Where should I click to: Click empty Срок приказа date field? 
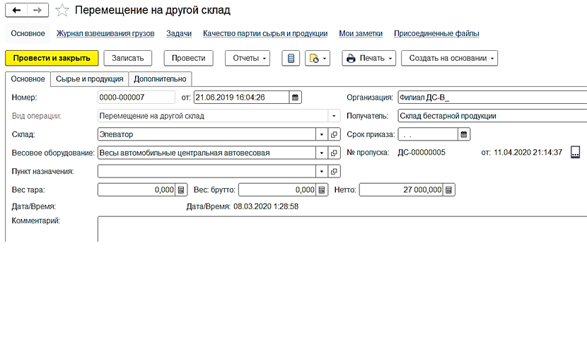(428, 134)
